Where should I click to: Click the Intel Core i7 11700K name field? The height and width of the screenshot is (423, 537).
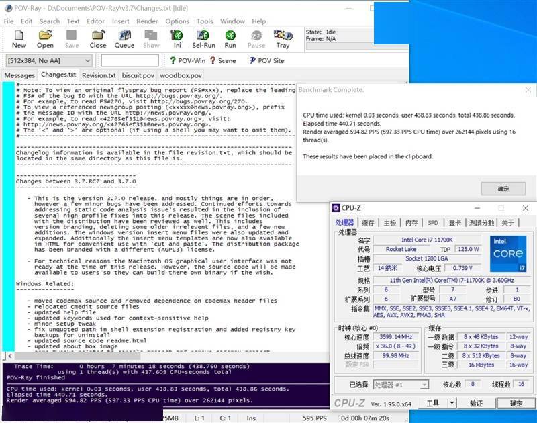(427, 240)
